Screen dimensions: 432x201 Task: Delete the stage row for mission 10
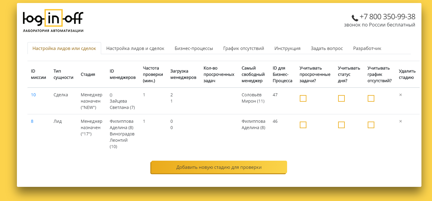click(x=401, y=95)
